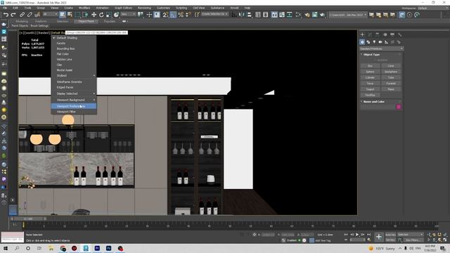This screenshot has height=253, width=450.
Task: Open the reference coordinate system dropdown
Action: click(x=128, y=14)
